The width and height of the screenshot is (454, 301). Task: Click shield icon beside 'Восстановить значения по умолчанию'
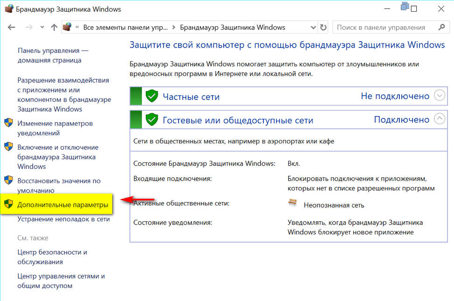tap(8, 180)
